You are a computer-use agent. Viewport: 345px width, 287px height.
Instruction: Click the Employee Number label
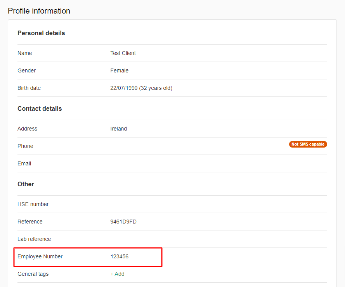[40, 256]
